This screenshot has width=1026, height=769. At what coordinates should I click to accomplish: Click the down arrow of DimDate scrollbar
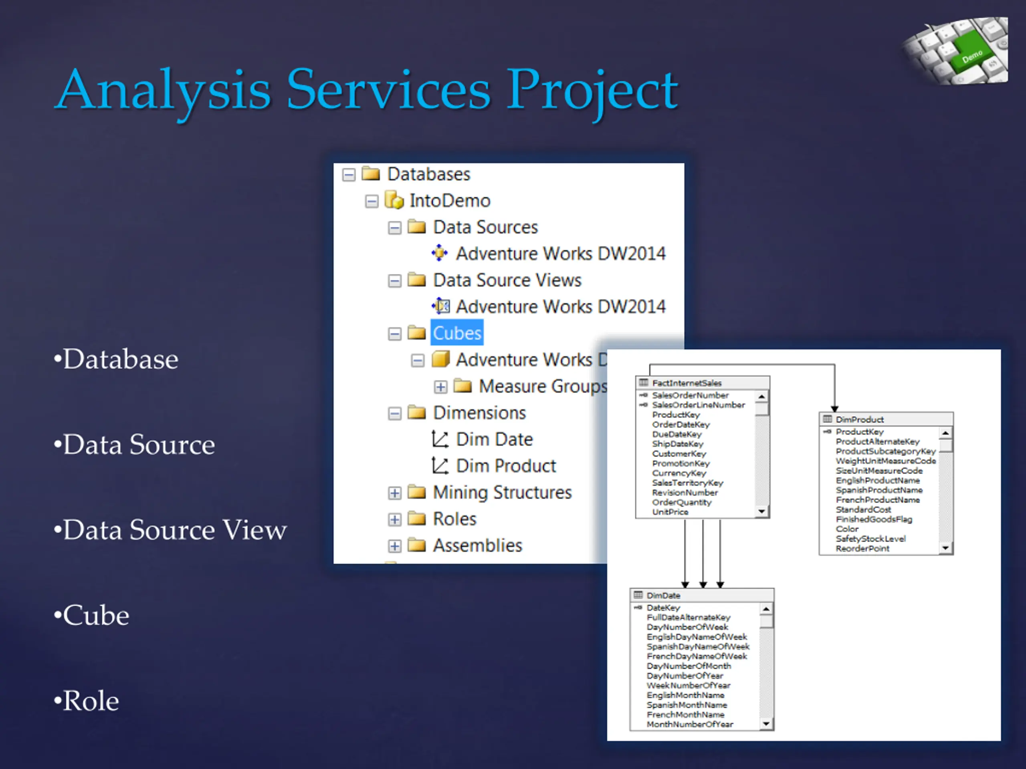coord(766,724)
